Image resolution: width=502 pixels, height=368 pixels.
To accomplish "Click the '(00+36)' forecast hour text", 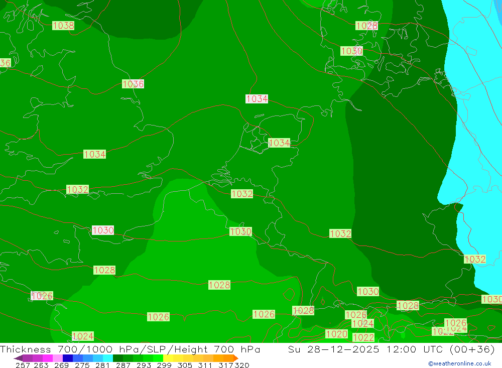I will pyautogui.click(x=472, y=349).
